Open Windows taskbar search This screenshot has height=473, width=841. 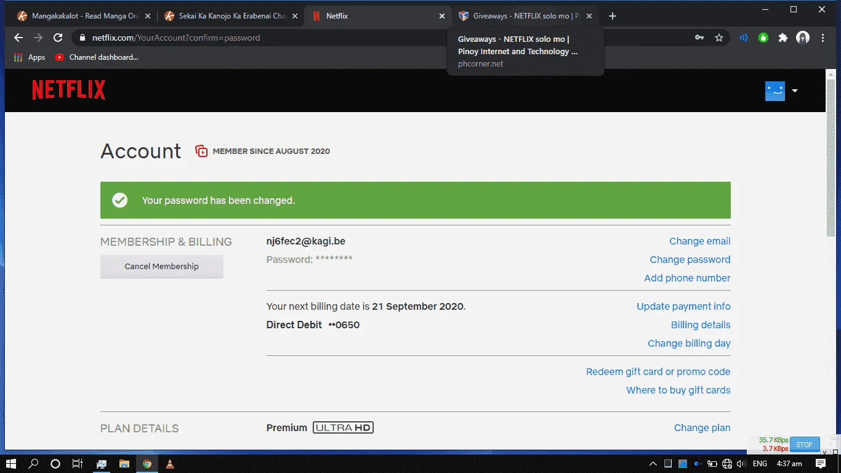(x=33, y=464)
